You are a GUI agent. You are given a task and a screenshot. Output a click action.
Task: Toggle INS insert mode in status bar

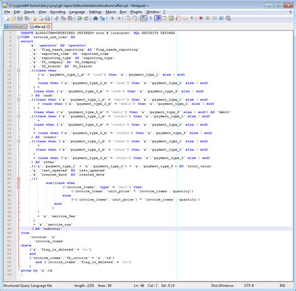tap(282, 285)
